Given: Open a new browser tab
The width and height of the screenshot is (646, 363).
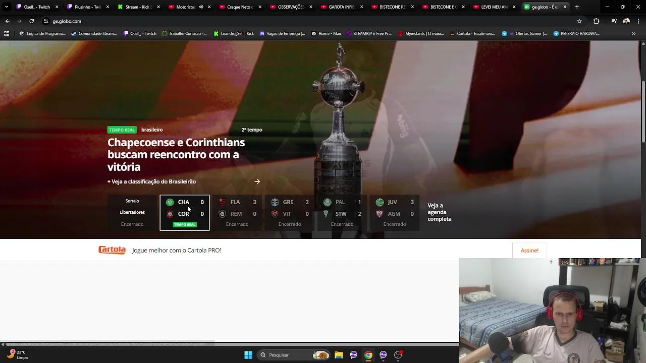Looking at the screenshot, I should (577, 7).
